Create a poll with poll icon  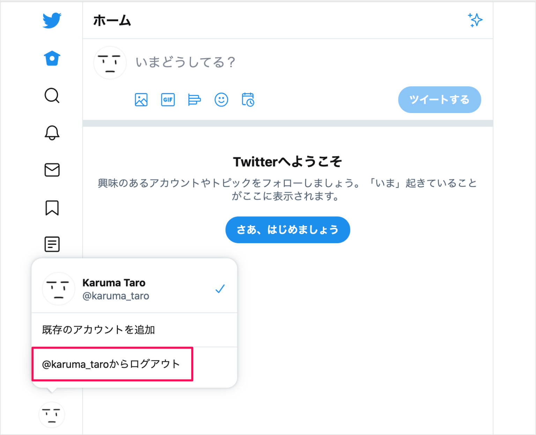194,100
